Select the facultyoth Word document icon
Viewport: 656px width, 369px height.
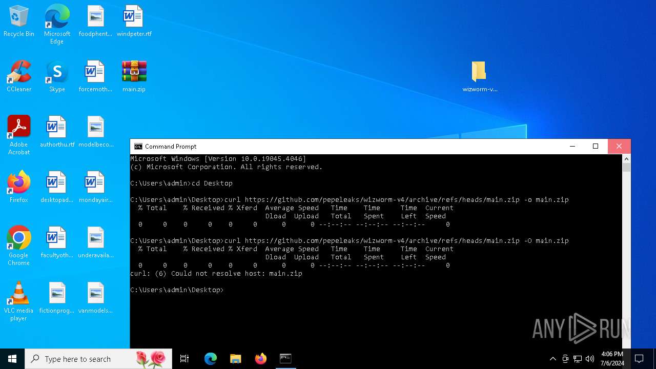tap(57, 242)
